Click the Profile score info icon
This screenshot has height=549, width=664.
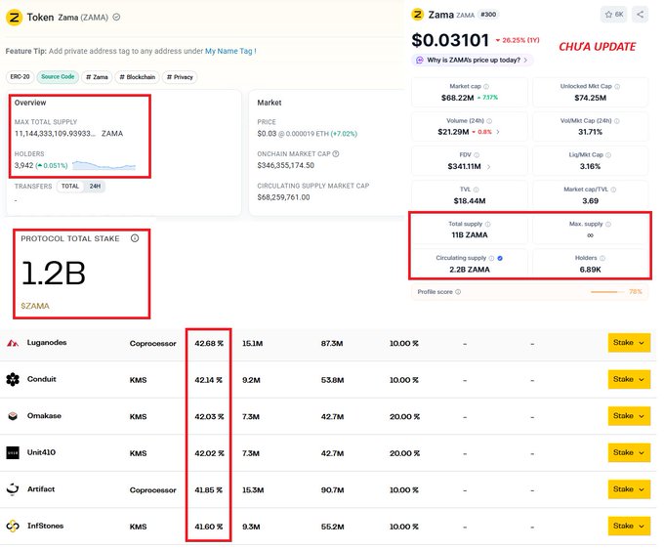[x=458, y=292]
